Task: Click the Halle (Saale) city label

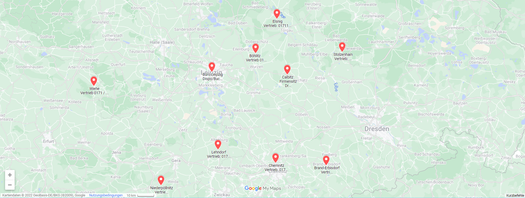Action: (x=162, y=42)
